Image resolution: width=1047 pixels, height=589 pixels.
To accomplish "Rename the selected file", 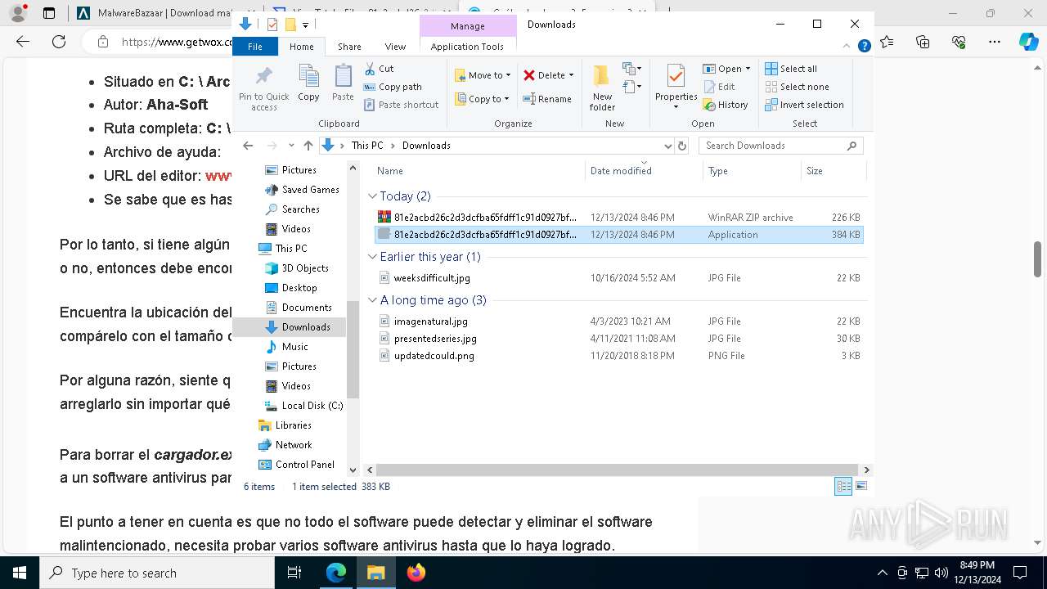I will pyautogui.click(x=547, y=99).
